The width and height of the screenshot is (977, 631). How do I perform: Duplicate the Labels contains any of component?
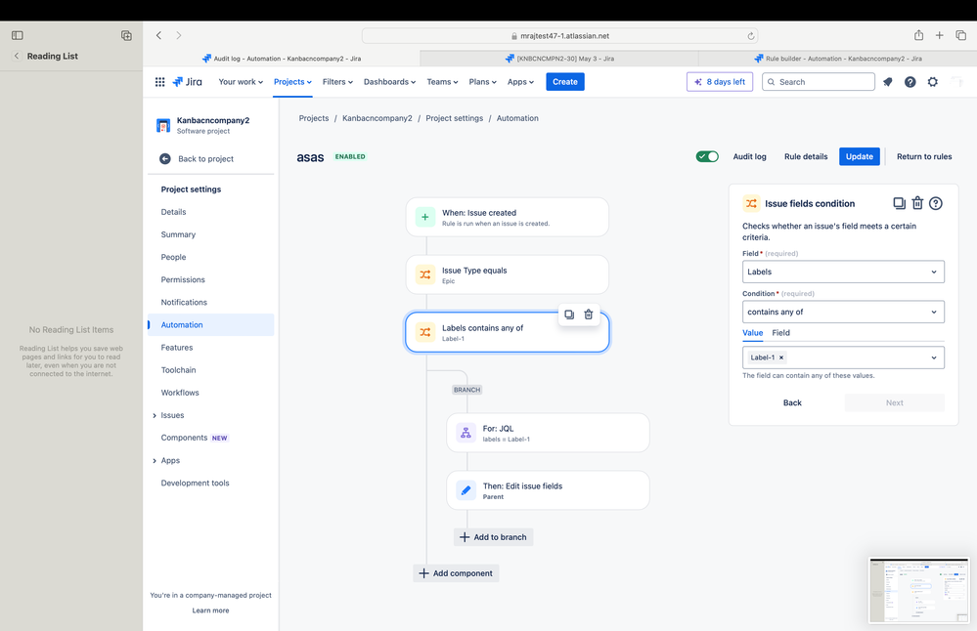pyautogui.click(x=569, y=315)
